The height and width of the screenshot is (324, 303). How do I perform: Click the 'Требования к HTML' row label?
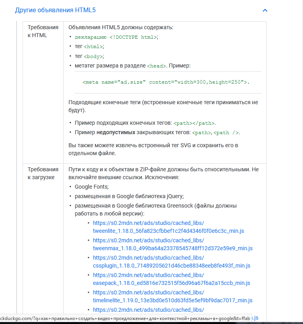[43, 31]
